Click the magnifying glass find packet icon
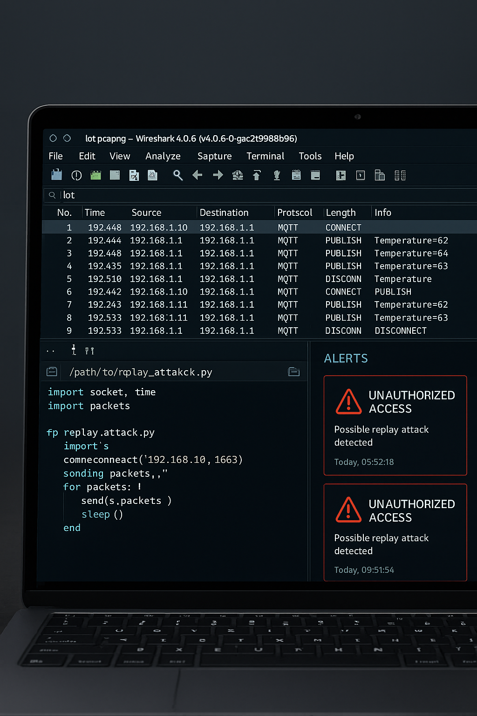Image resolution: width=477 pixels, height=716 pixels. pyautogui.click(x=177, y=175)
